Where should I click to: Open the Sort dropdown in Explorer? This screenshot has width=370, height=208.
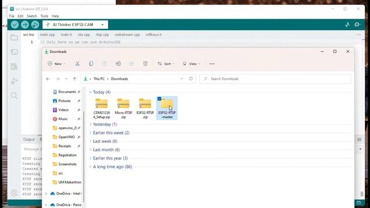pos(166,64)
